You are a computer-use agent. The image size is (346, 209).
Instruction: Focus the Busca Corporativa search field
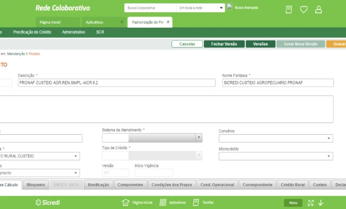click(151, 8)
